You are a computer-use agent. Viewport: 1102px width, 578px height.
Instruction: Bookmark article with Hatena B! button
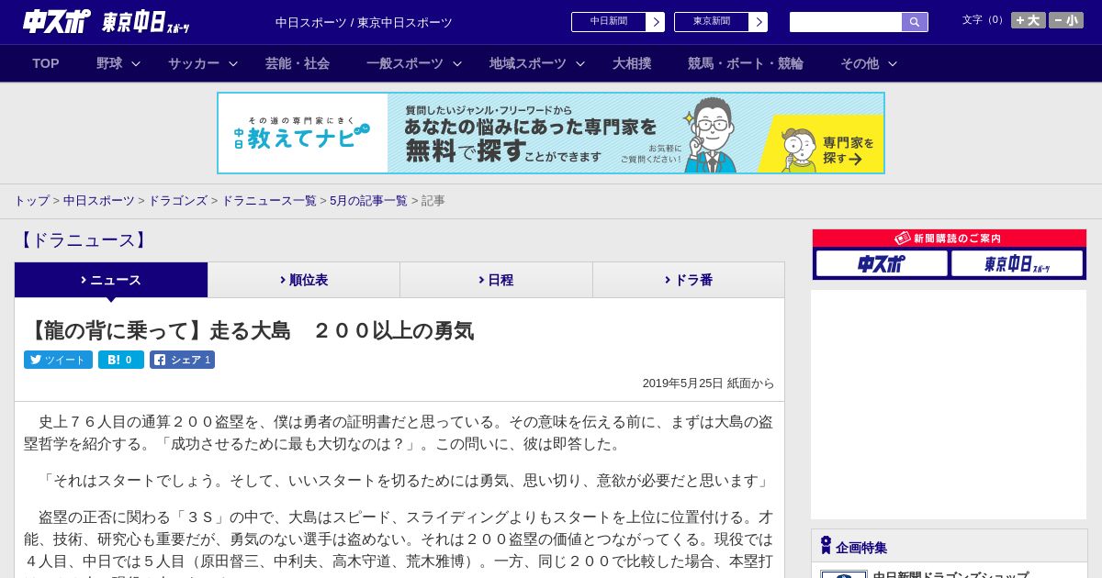click(121, 360)
